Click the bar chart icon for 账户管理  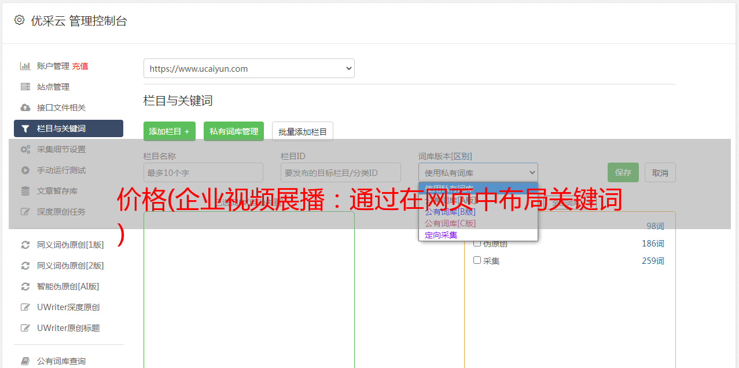(25, 66)
